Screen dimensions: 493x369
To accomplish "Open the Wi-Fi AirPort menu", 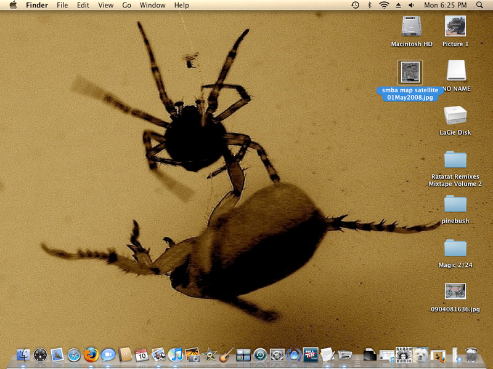I will pyautogui.click(x=384, y=5).
